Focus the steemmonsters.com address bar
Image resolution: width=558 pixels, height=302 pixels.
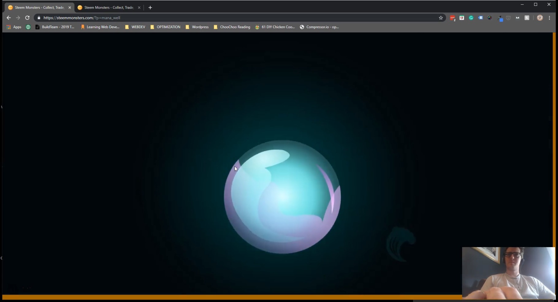pyautogui.click(x=239, y=18)
